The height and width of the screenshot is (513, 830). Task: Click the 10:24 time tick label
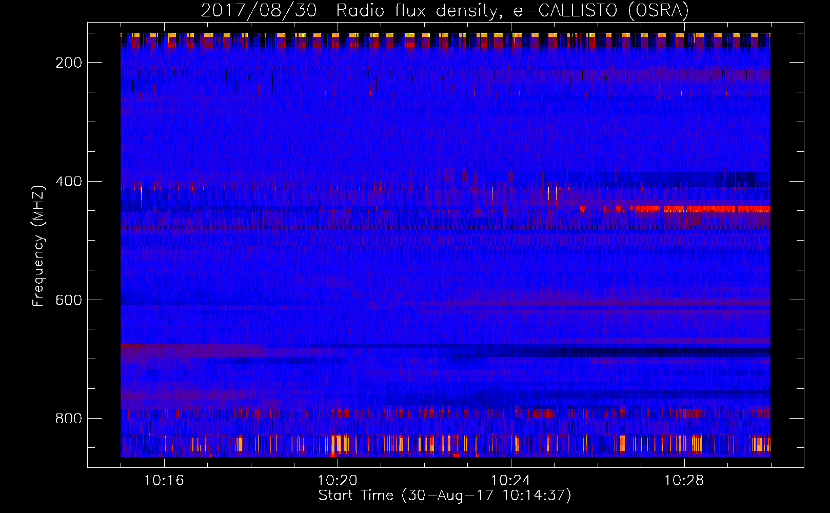click(511, 481)
